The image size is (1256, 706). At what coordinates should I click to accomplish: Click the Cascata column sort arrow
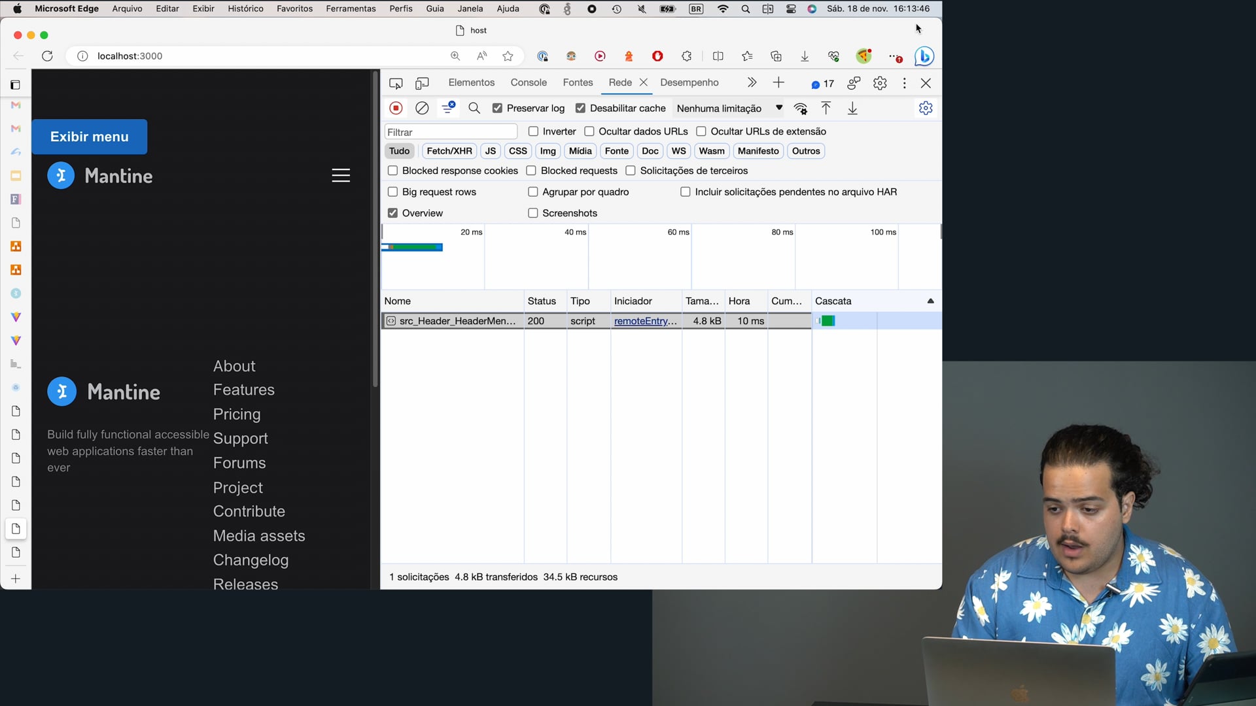pyautogui.click(x=930, y=301)
